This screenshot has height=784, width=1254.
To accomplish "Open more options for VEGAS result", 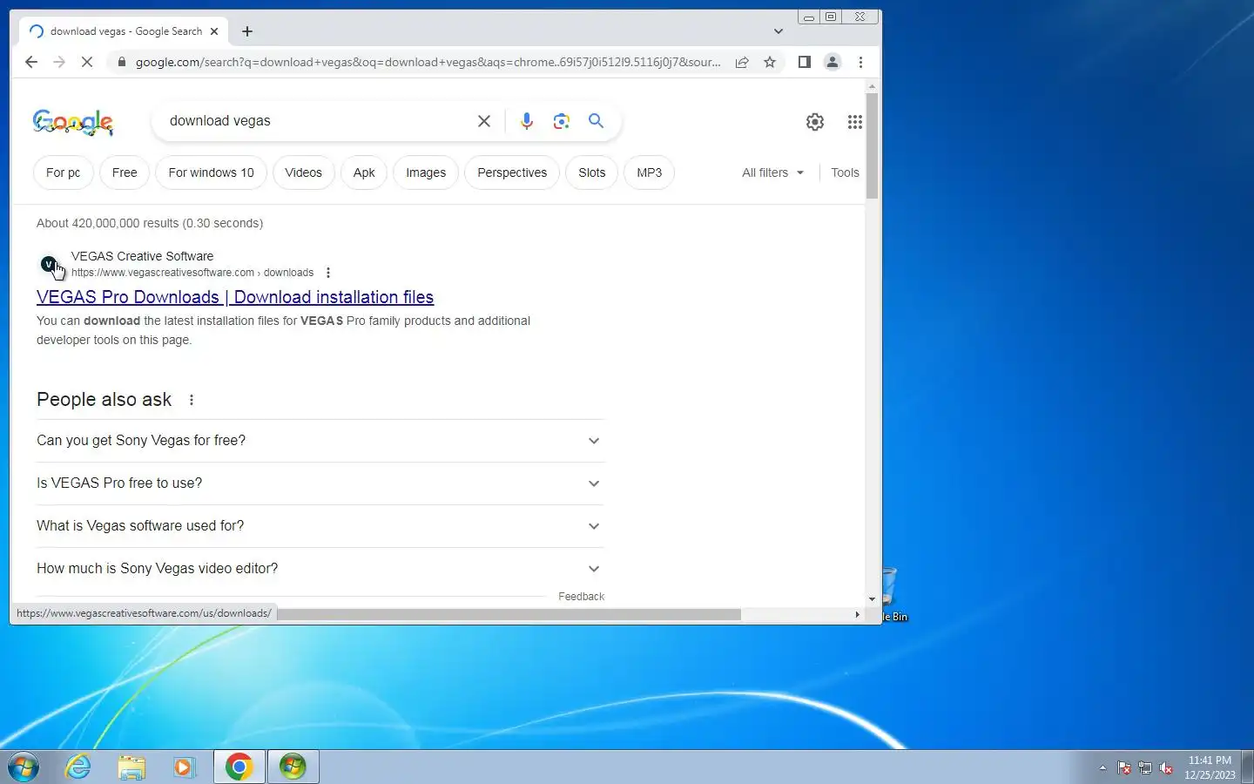I will (x=328, y=273).
